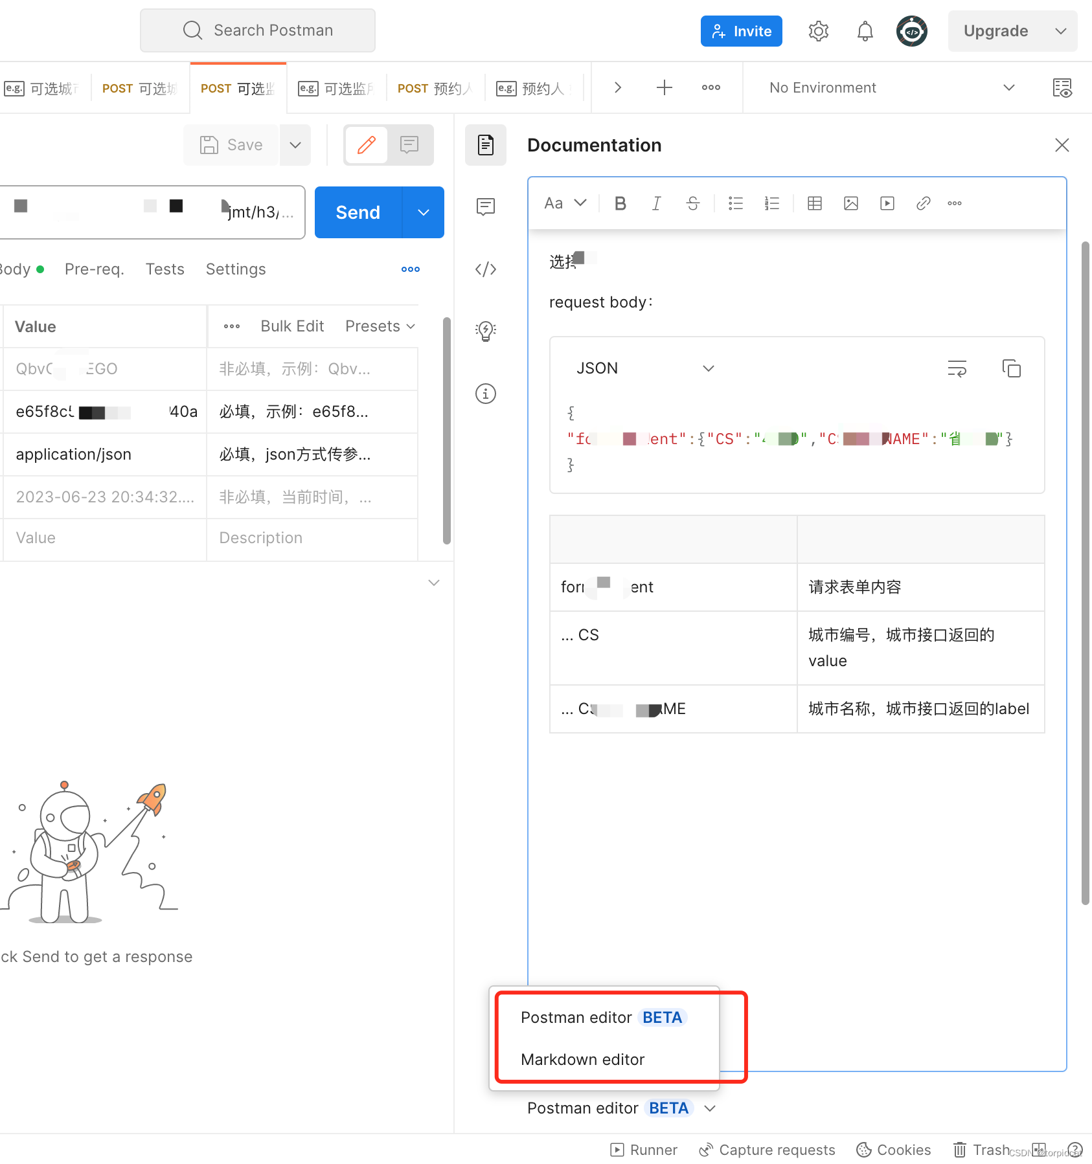Open the first e.g. 可选城 example tab
The height and width of the screenshot is (1164, 1092).
[x=43, y=88]
